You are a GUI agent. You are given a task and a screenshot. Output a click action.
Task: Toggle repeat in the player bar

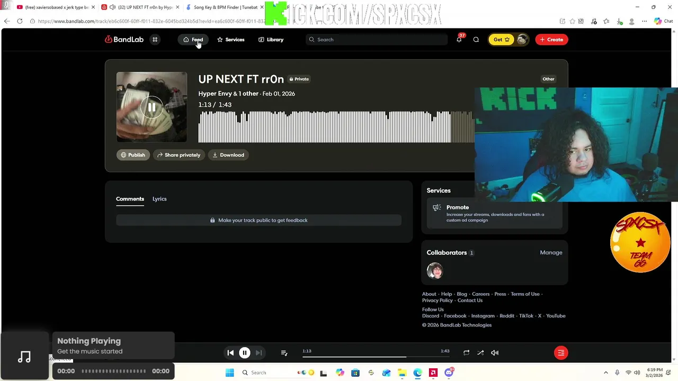click(466, 352)
